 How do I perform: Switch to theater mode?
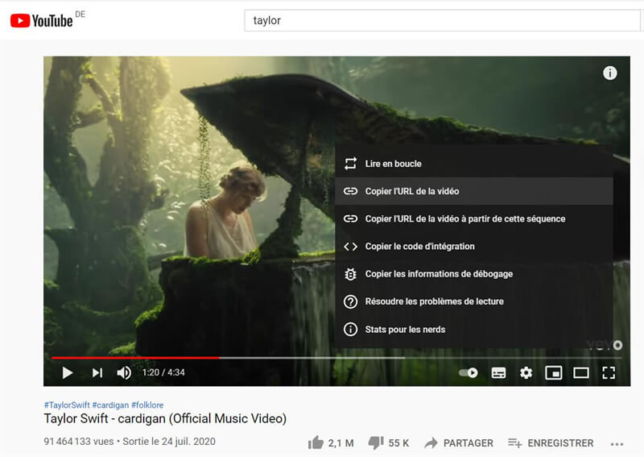(581, 372)
